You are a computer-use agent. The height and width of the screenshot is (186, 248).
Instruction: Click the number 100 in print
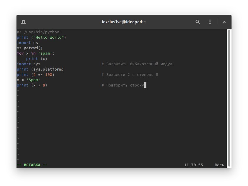click(49, 75)
